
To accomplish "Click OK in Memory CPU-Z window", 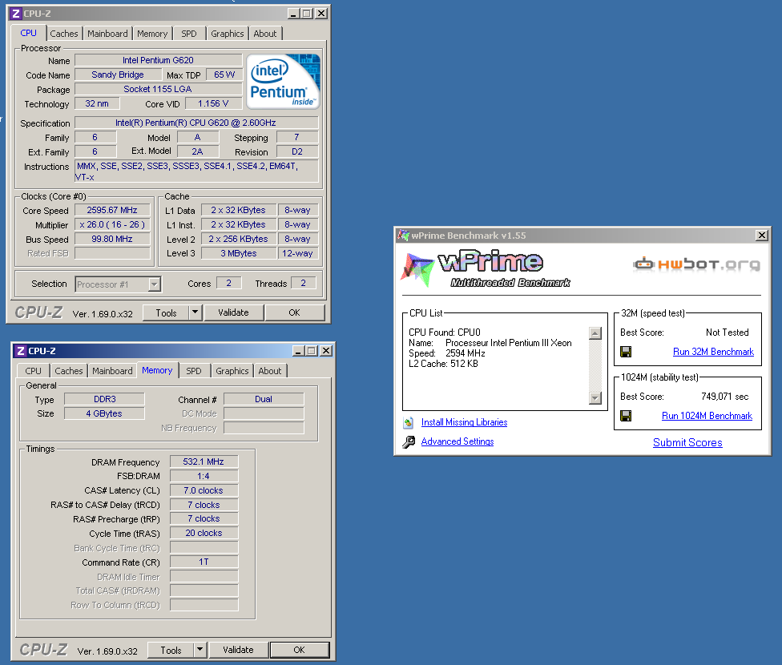I will click(299, 650).
